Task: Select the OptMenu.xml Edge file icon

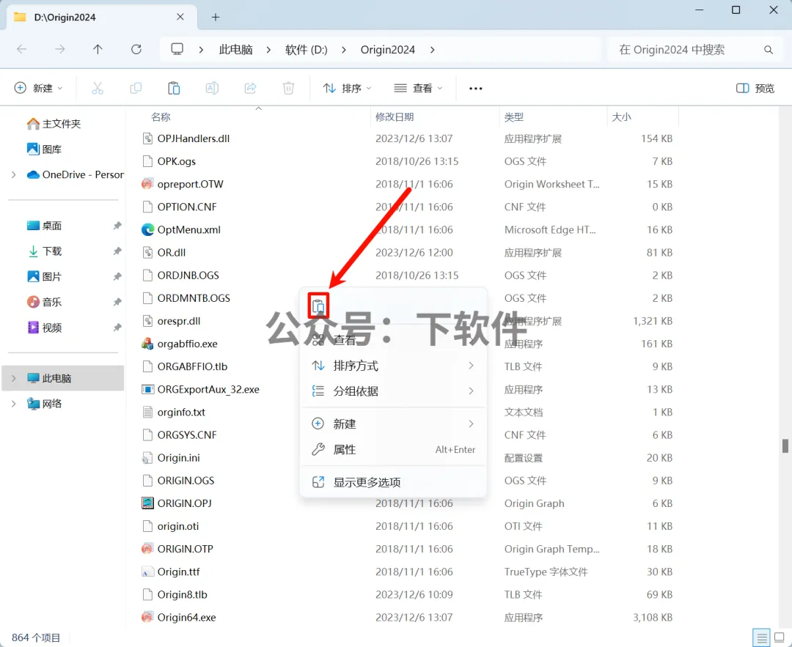Action: pos(147,229)
